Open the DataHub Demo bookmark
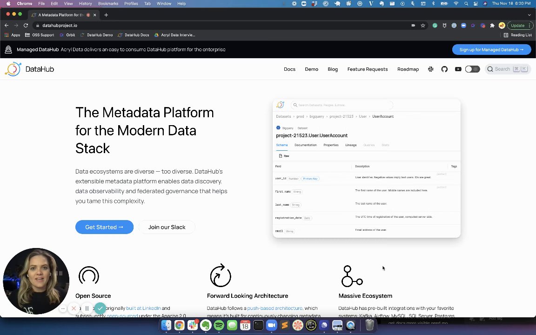Screen dimensions: 536x335 click(96, 35)
